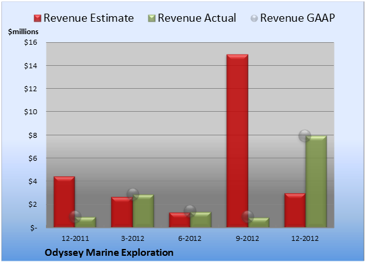Select the green actual bar for 12-2012
This screenshot has width=365, height=262.
[316, 182]
